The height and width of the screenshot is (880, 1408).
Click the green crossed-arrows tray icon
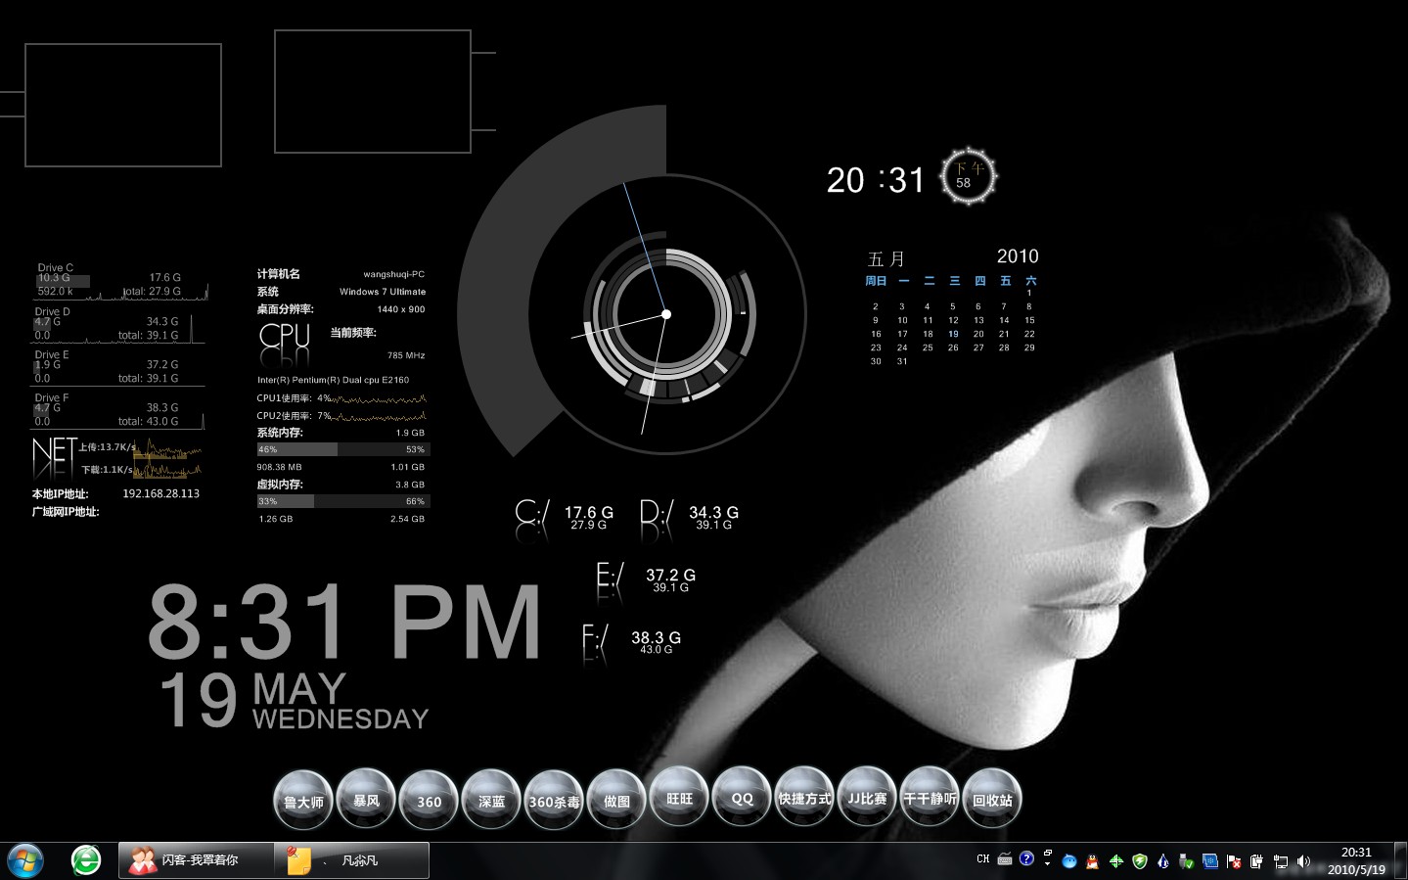click(1115, 861)
